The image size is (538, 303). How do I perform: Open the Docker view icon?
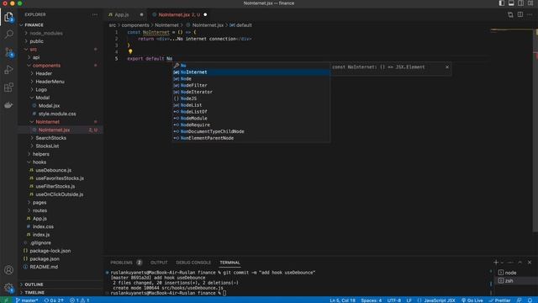click(x=9, y=104)
